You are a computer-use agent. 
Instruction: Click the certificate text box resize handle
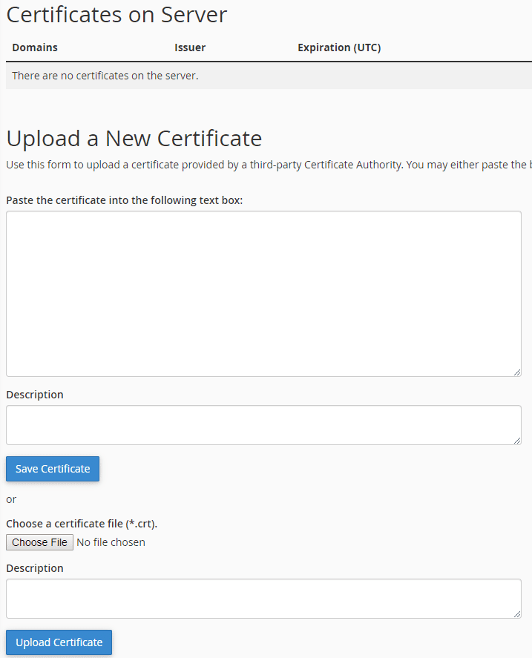tap(517, 372)
